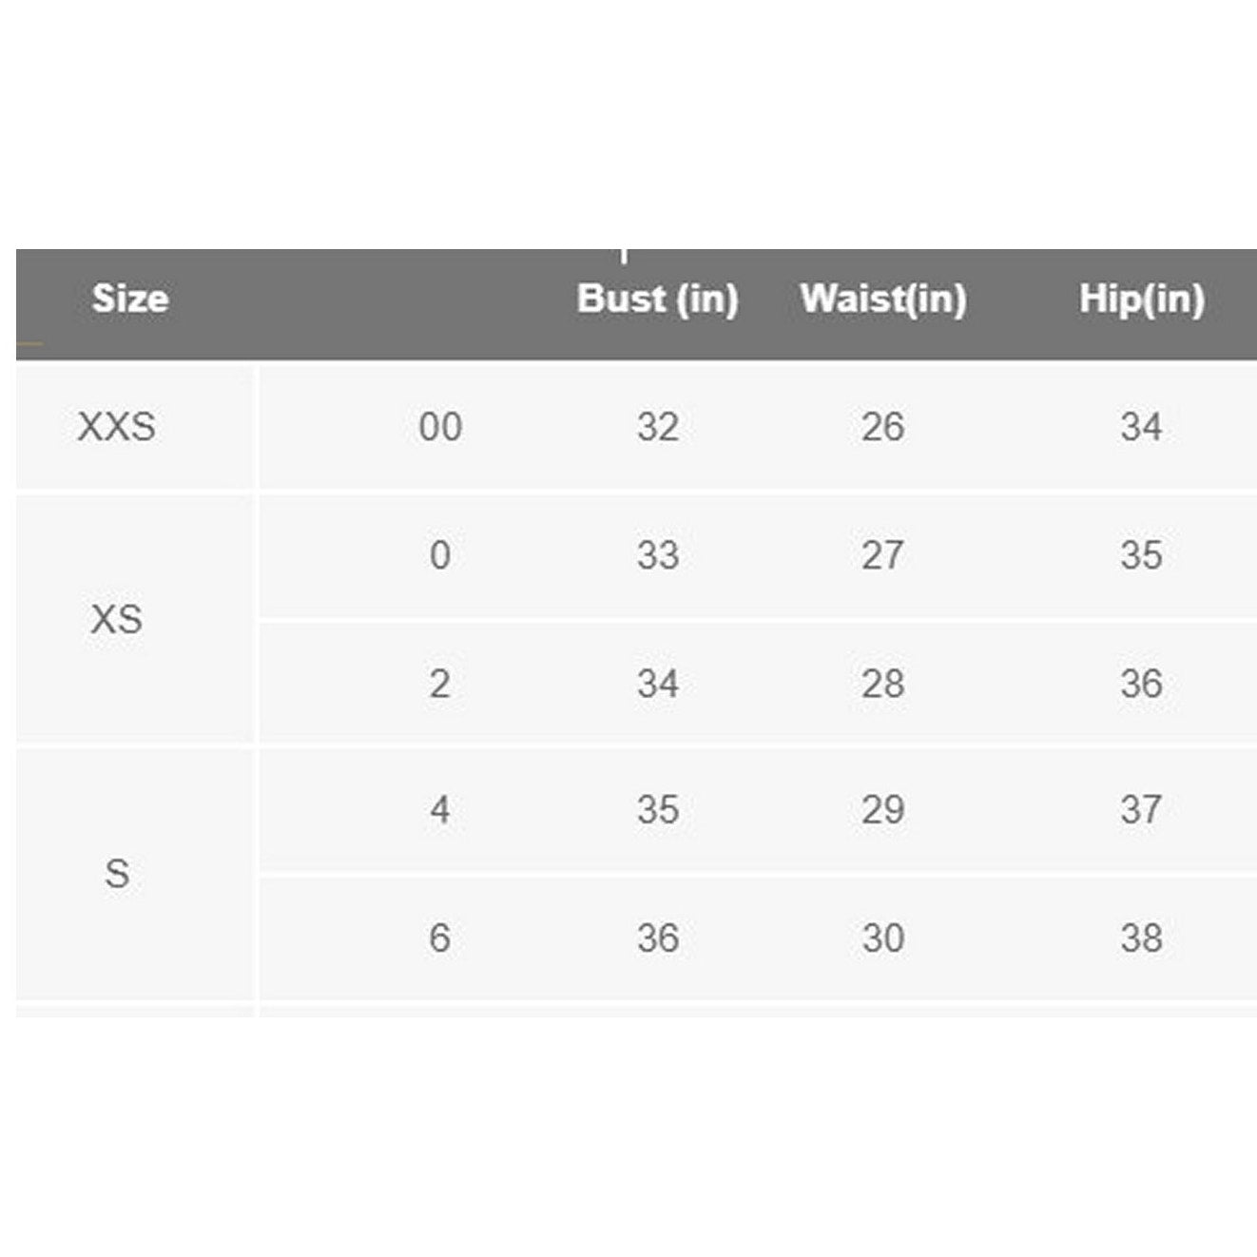Click the Size column header
Image resolution: width=1257 pixels, height=1257 pixels.
tap(130, 299)
